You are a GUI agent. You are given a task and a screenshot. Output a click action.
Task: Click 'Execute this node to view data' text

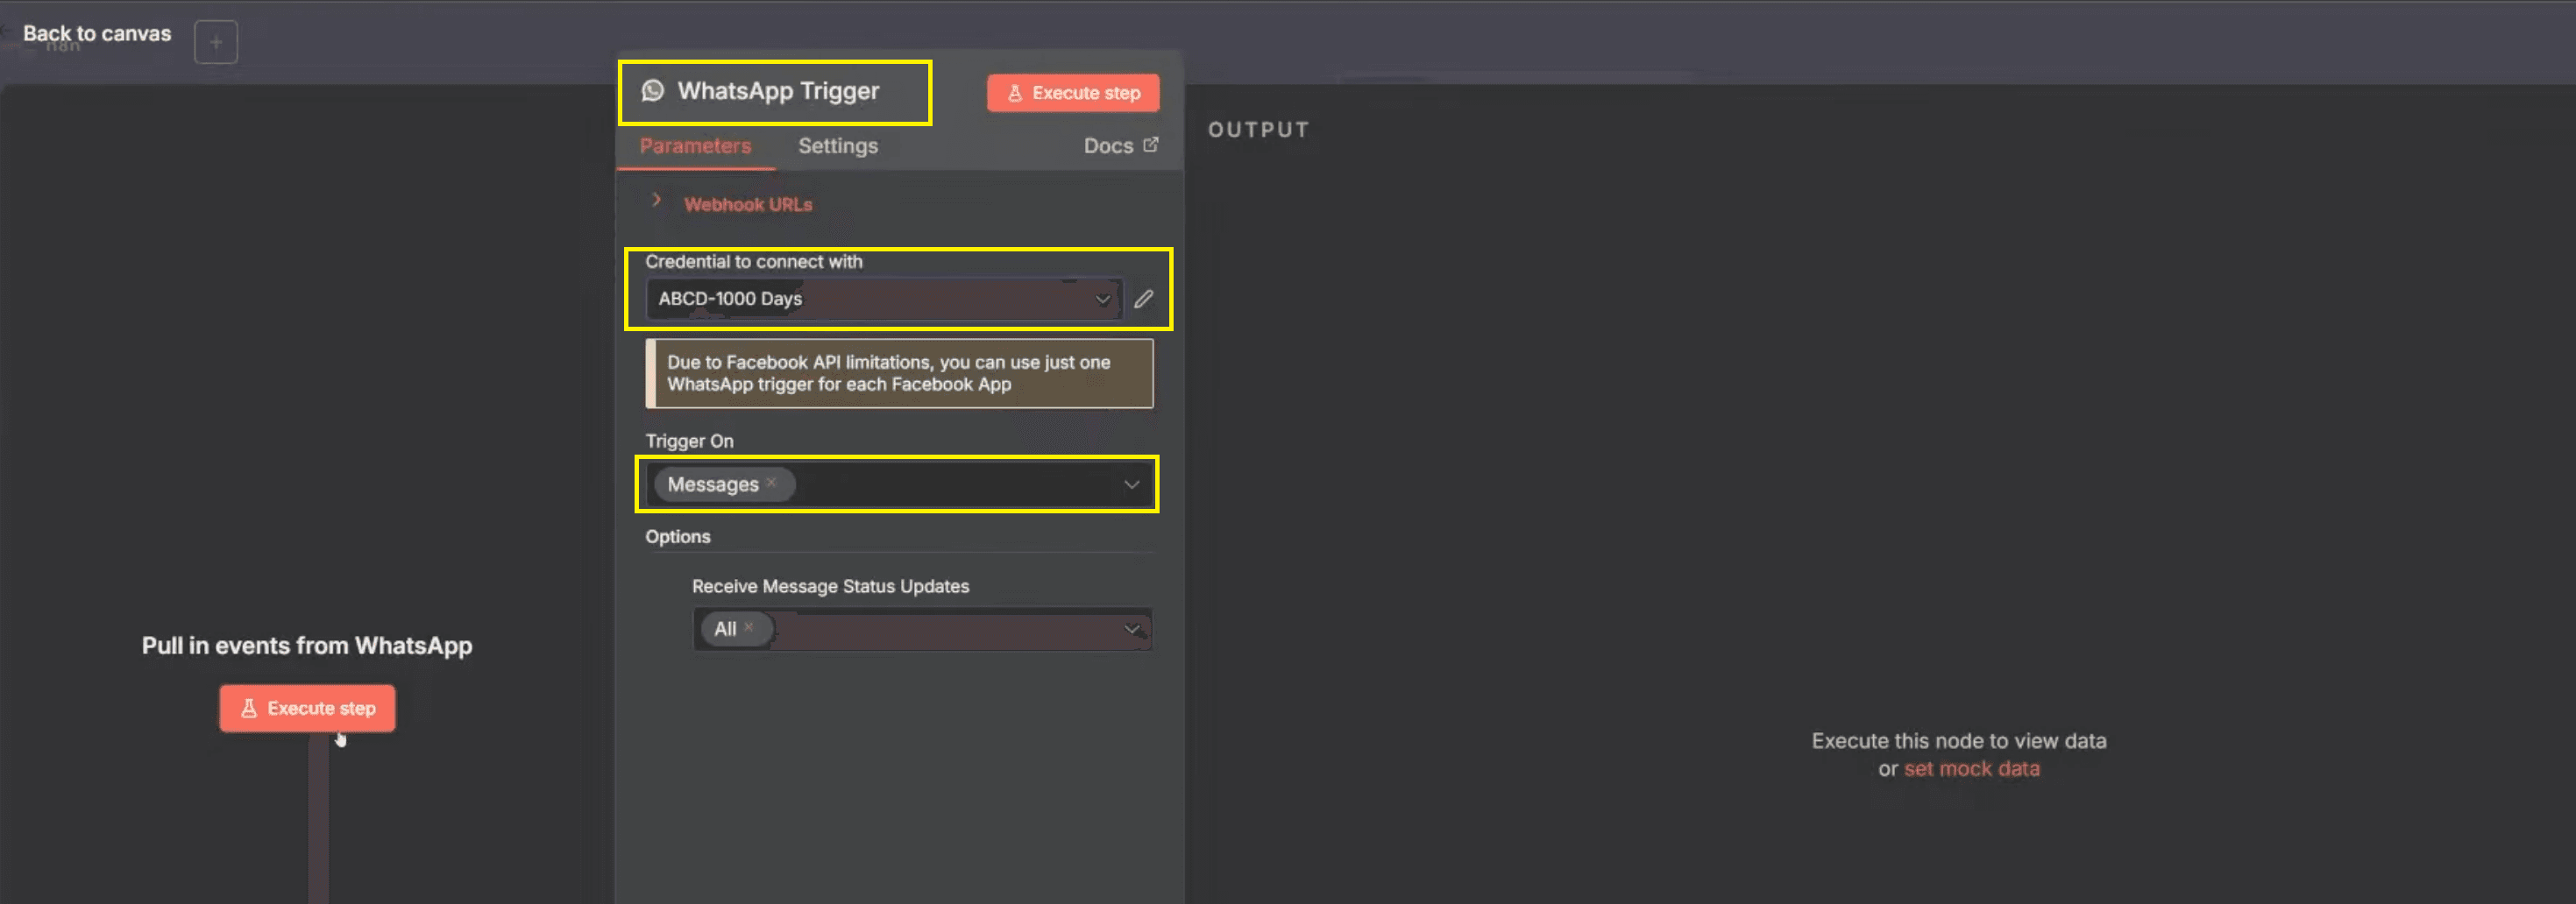click(1958, 740)
